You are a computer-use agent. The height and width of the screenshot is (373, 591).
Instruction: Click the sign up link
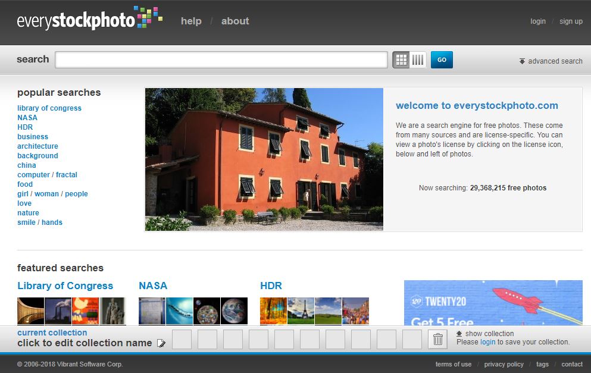(x=571, y=21)
